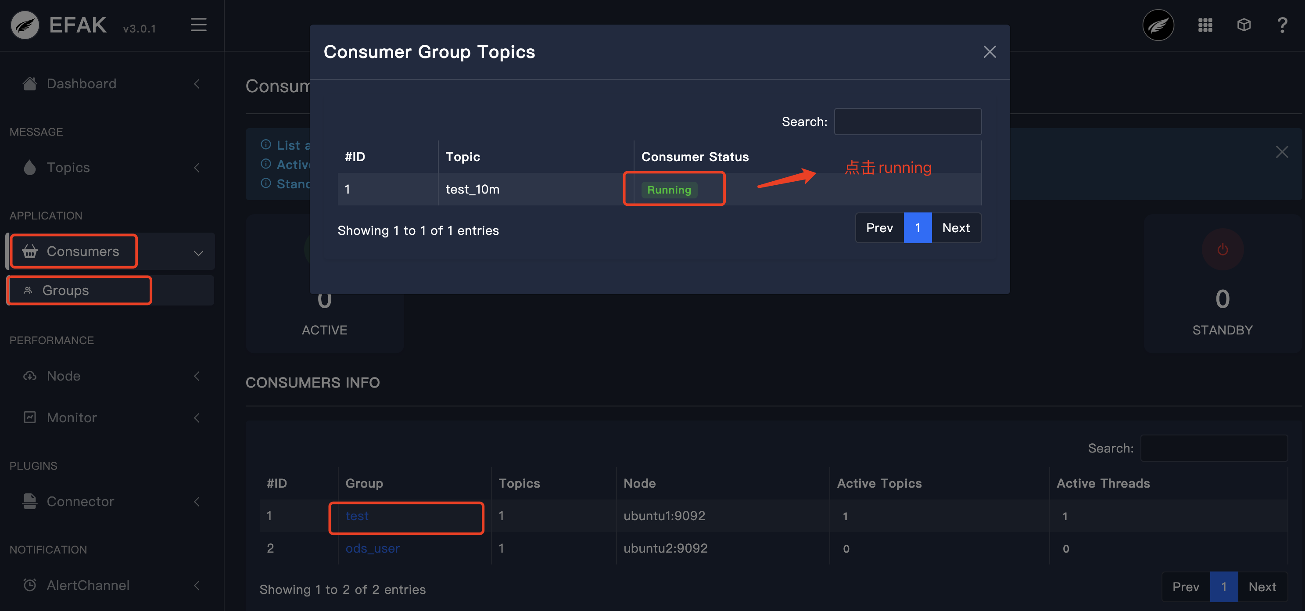Open the help question mark icon
The height and width of the screenshot is (611, 1305).
(1282, 25)
